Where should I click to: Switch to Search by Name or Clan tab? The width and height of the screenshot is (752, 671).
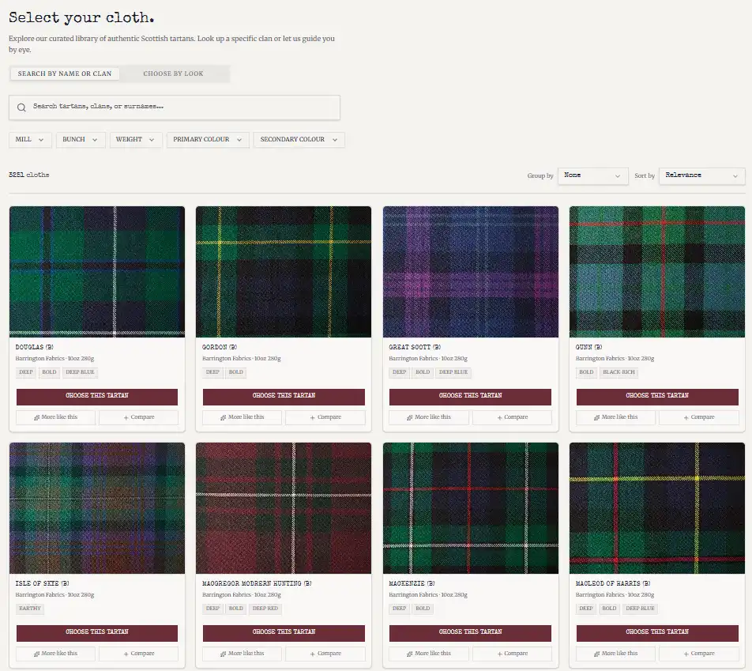tap(65, 74)
